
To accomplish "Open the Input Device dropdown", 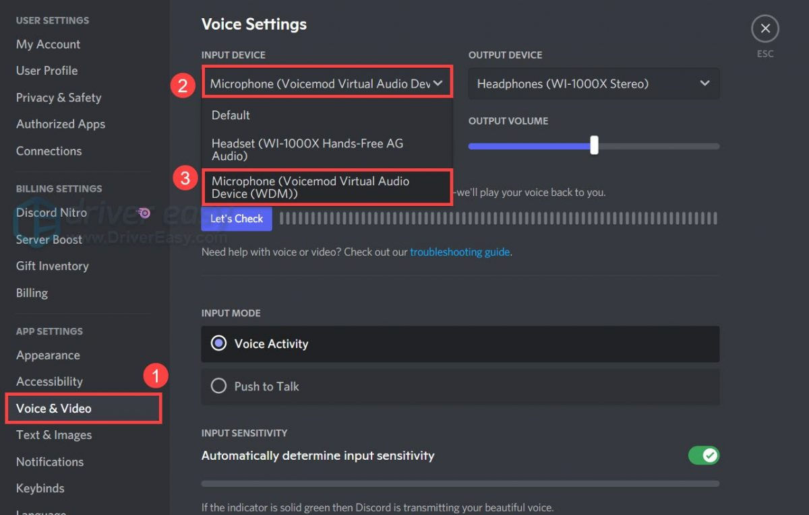I will point(327,82).
